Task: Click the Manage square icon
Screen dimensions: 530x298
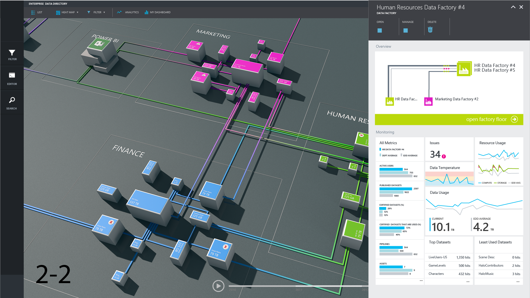Action: (405, 30)
